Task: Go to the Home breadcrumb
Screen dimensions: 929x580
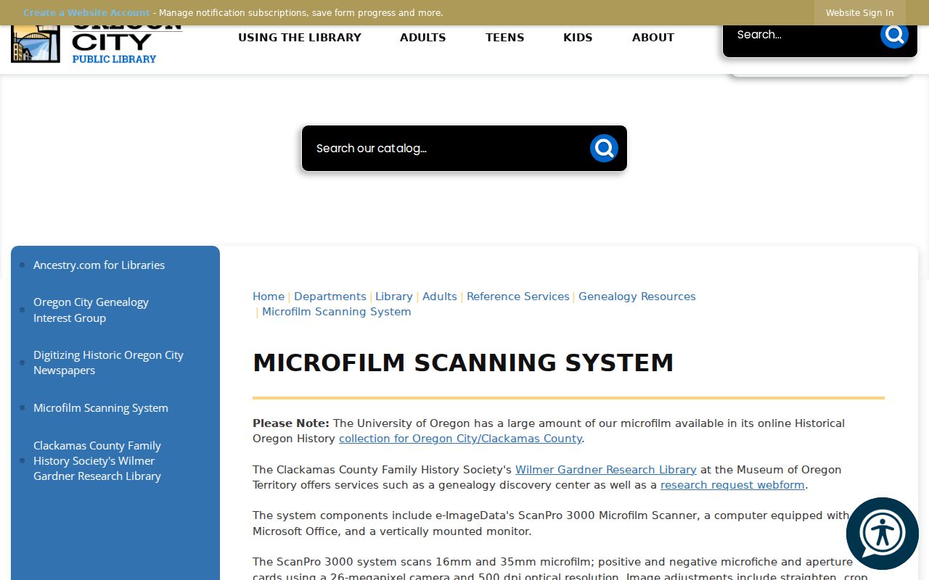Action: 269,297
